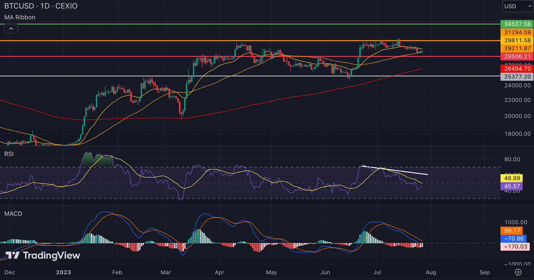Click the 2023 label on time axis

(63, 272)
